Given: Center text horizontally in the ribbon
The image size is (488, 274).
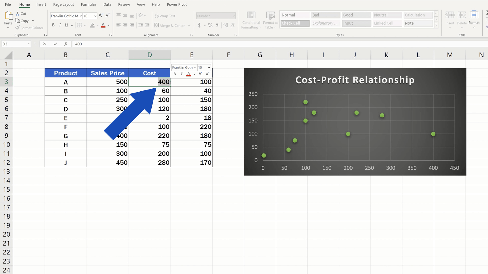Looking at the screenshot, I should (125, 25).
